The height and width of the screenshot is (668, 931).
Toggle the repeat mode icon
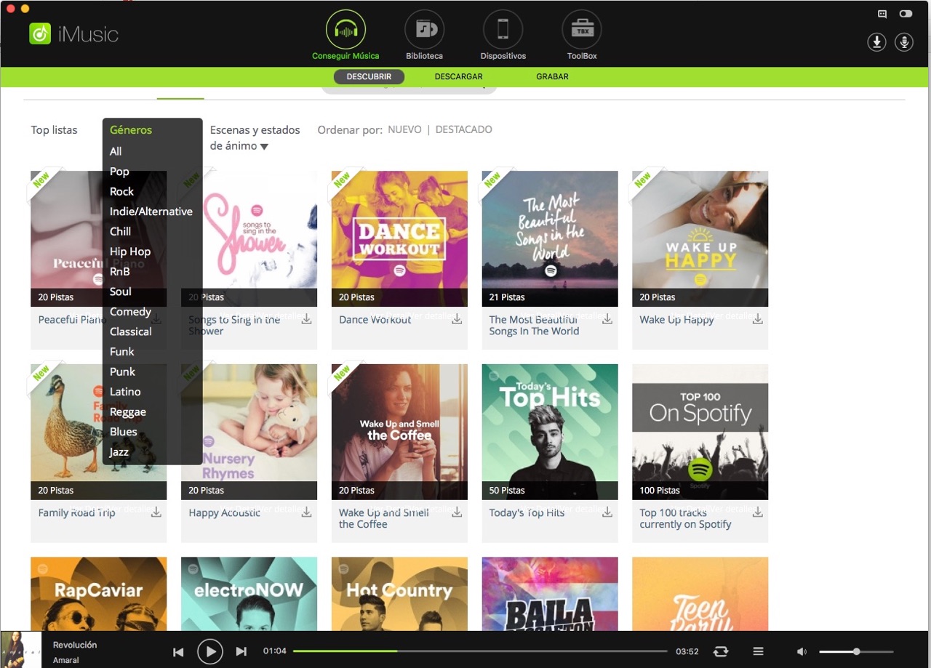pos(721,651)
